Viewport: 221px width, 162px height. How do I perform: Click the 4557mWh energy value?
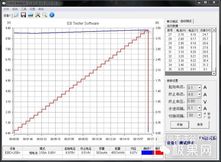click(x=118, y=153)
